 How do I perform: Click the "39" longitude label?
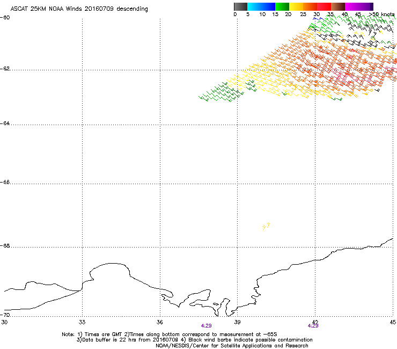pyautogui.click(x=237, y=322)
